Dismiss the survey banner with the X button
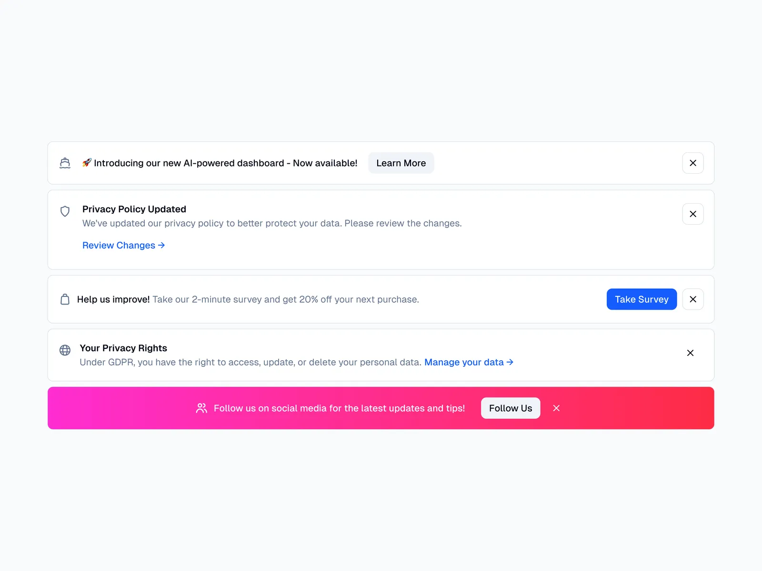Screen dimensions: 762x571 pos(693,299)
